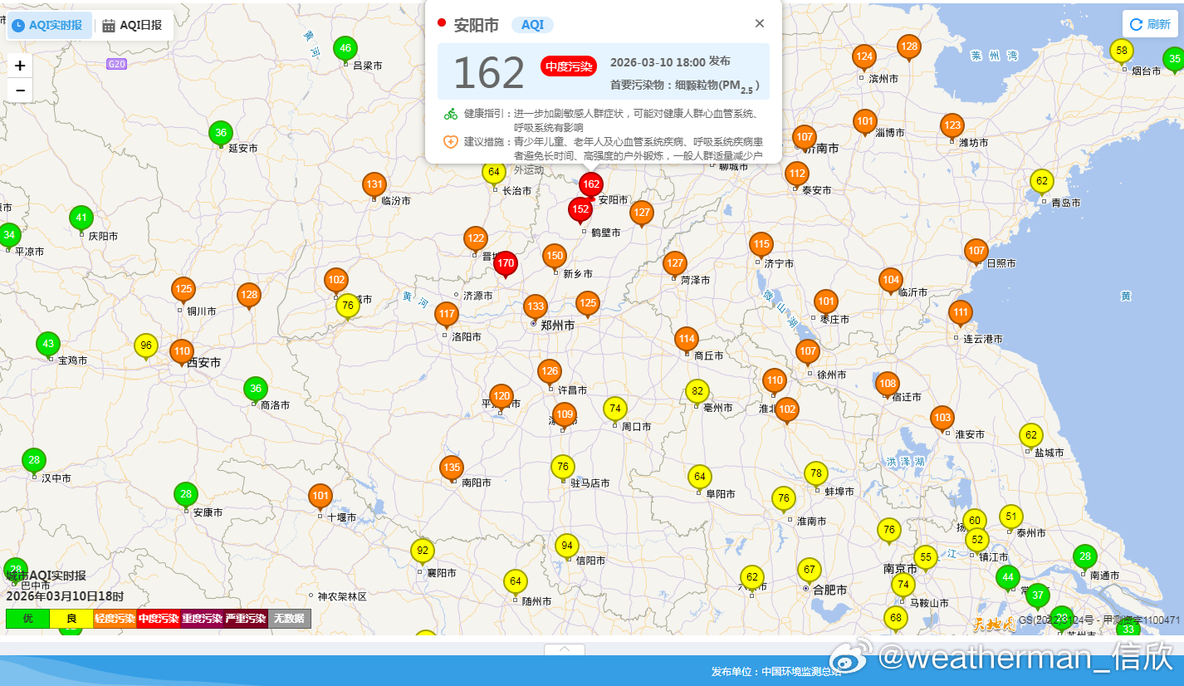Open the 宿迁市 marker showing 108
Viewport: 1184px width, 686px height.
888,385
